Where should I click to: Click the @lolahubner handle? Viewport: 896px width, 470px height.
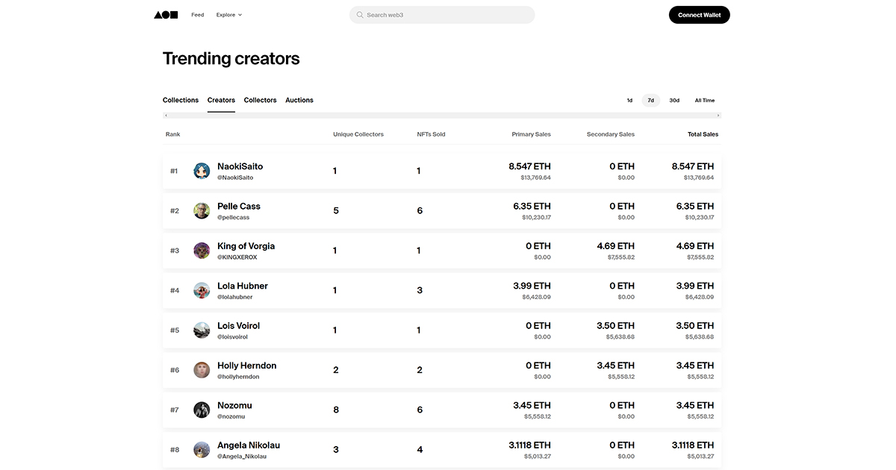[235, 297]
